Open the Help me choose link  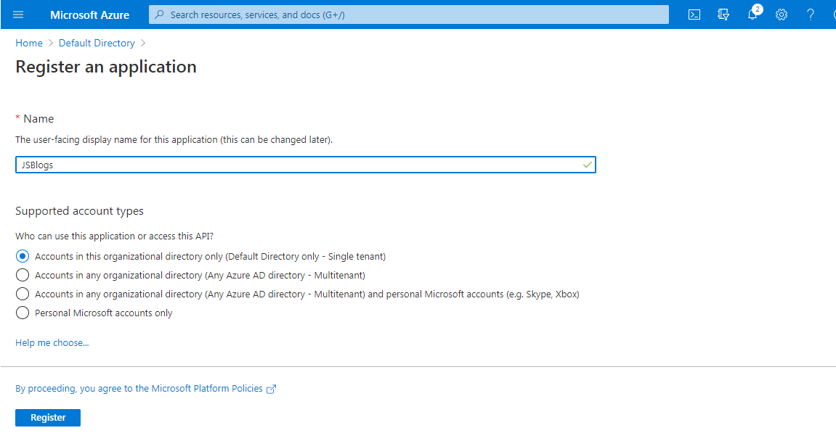(52, 342)
